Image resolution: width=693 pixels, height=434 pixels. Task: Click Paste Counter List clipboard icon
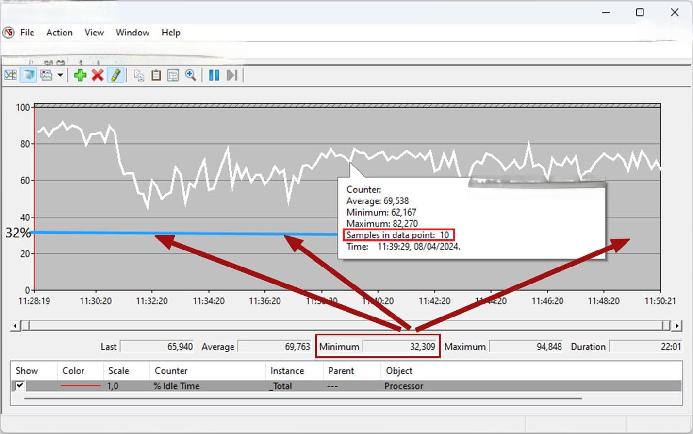156,75
